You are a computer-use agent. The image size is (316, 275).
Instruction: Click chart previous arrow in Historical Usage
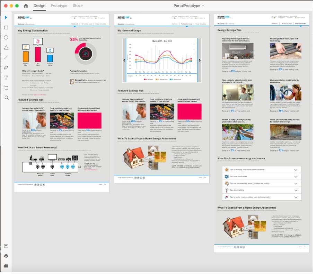(125, 61)
